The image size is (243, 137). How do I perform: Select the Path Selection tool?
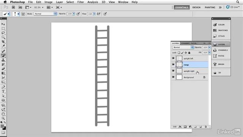point(3,96)
